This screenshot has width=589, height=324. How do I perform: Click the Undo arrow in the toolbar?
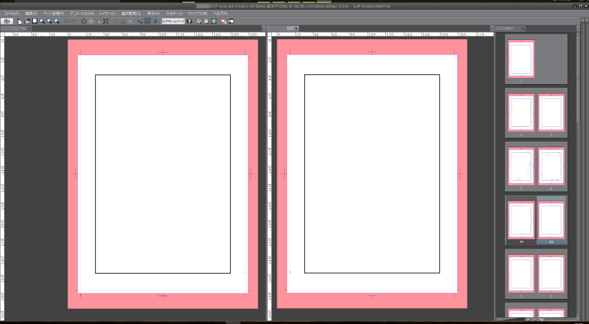click(66, 21)
